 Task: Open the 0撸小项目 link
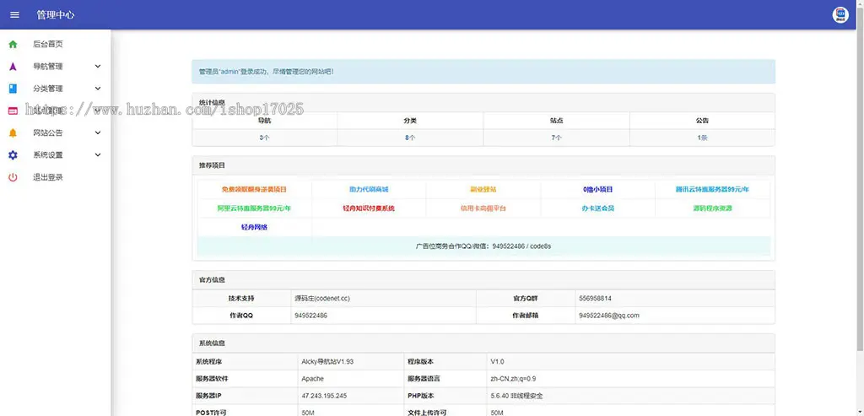tap(598, 190)
